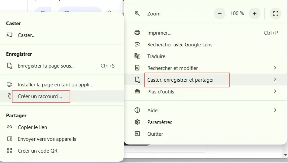Expand Plus d'outils chevron arrow
This screenshot has width=288, height=163.
pyautogui.click(x=275, y=91)
